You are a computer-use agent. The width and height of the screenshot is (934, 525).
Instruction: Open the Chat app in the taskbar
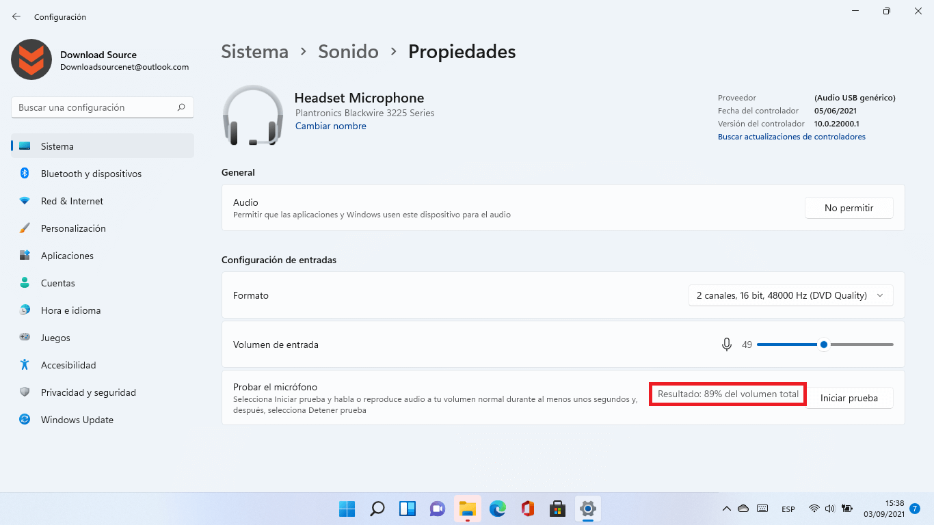(438, 509)
